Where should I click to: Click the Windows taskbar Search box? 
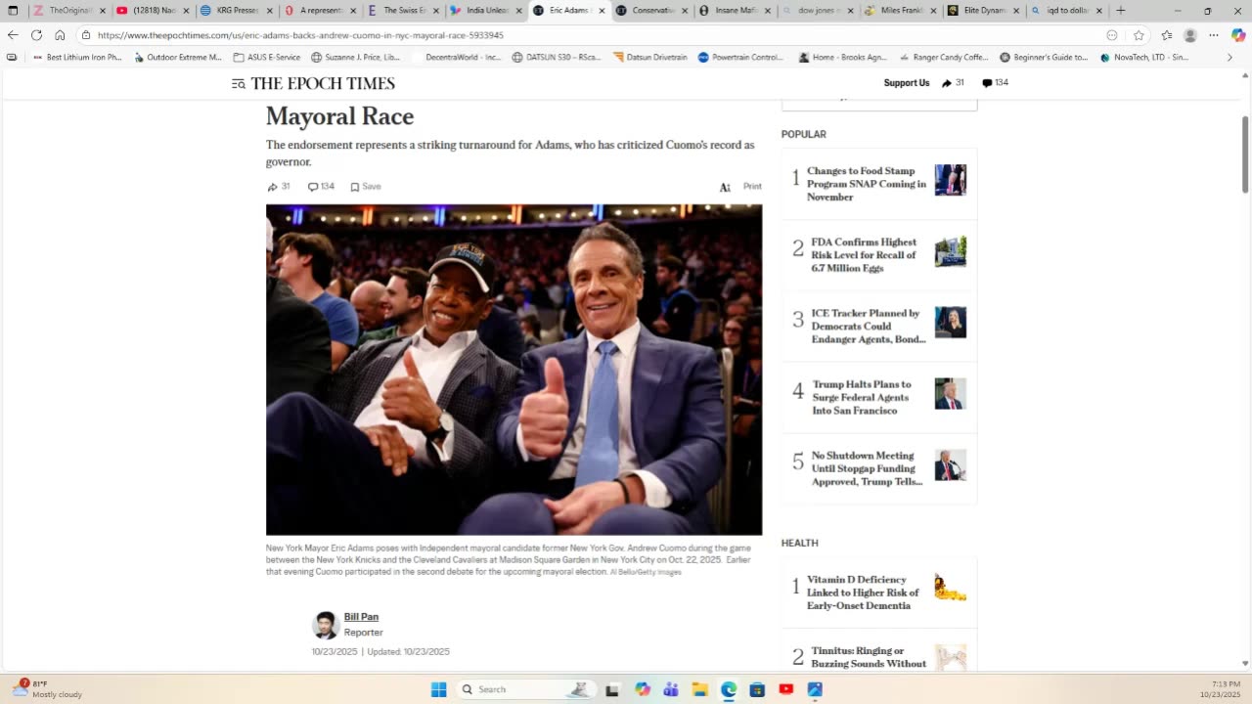click(x=528, y=689)
